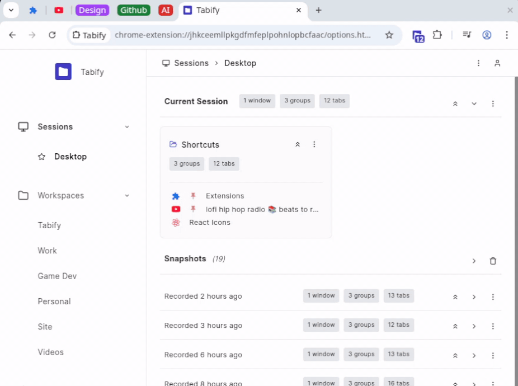
Task: Click the address bar URL field
Action: point(242,35)
